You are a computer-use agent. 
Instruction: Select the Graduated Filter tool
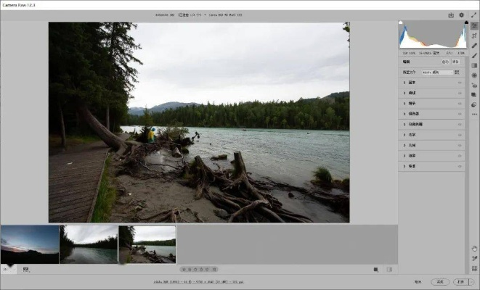coord(474,65)
